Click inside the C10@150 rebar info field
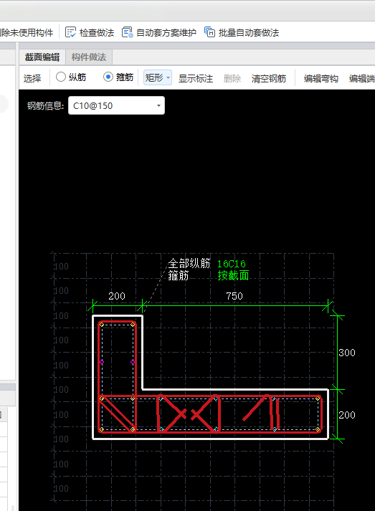The image size is (375, 511). pos(116,105)
